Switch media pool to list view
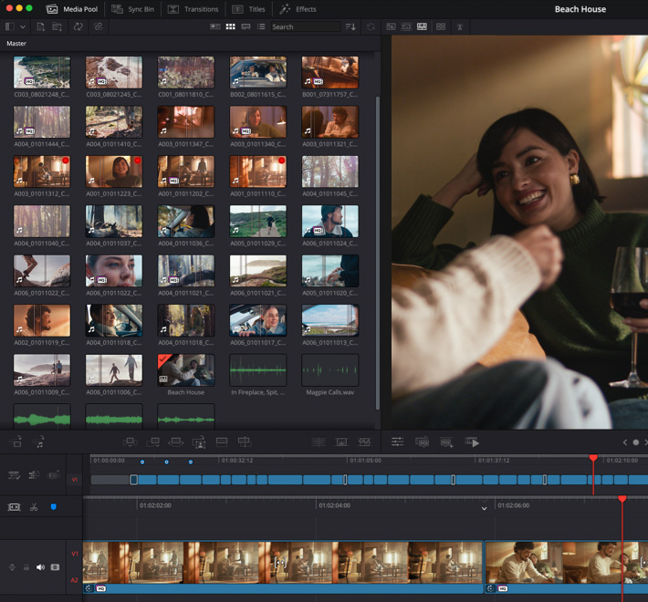 click(x=261, y=27)
